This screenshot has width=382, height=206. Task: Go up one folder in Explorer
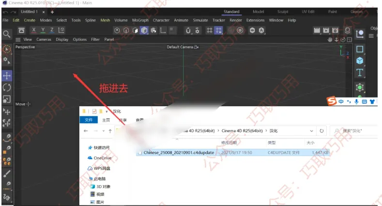110,131
